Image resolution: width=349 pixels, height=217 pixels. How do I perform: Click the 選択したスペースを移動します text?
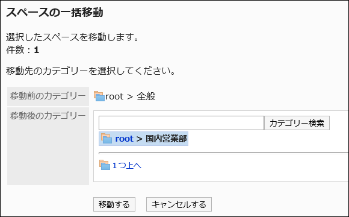pyautogui.click(x=73, y=37)
